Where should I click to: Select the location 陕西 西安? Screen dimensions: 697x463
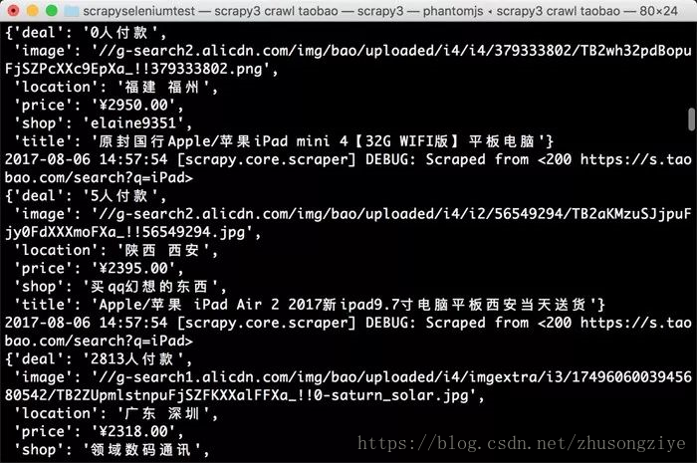click(161, 251)
